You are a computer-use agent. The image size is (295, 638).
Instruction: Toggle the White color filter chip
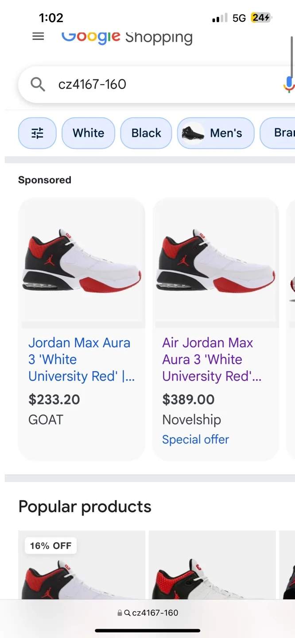(x=88, y=133)
